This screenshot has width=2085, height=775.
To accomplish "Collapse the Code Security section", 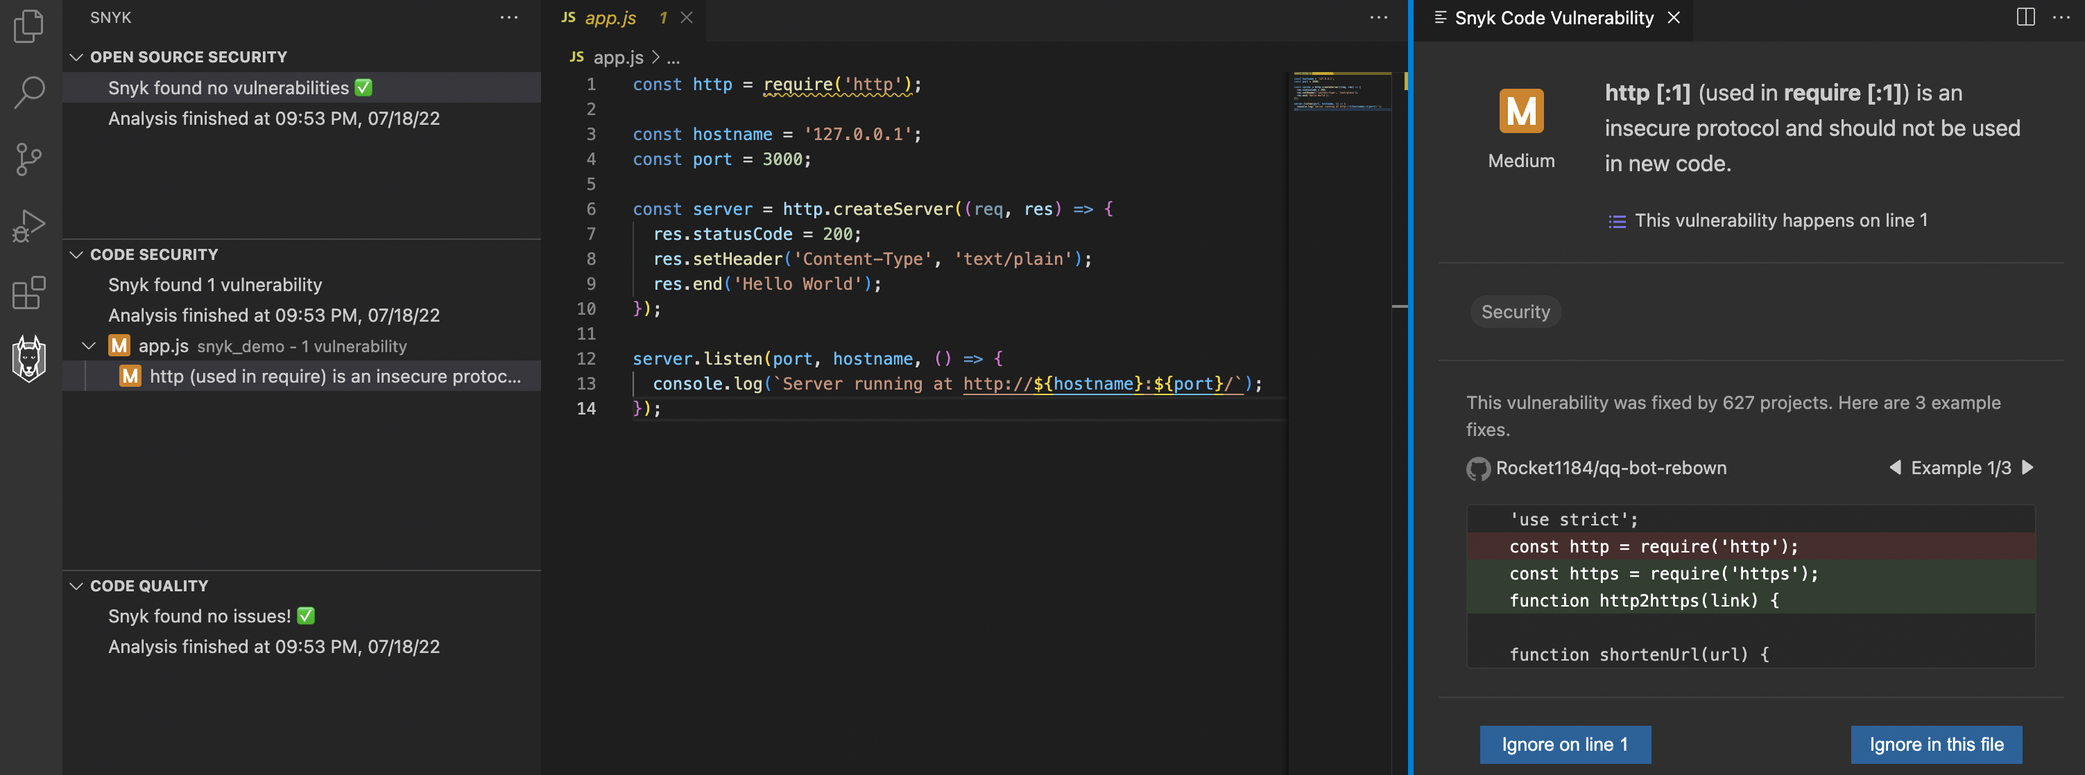I will click(76, 255).
